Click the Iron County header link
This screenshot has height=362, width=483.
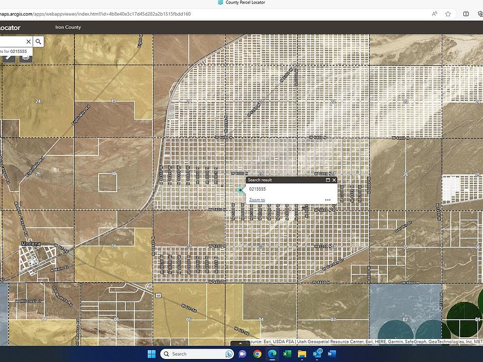(68, 27)
